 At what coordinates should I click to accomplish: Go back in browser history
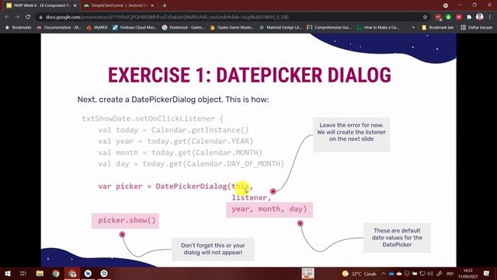click(7, 17)
